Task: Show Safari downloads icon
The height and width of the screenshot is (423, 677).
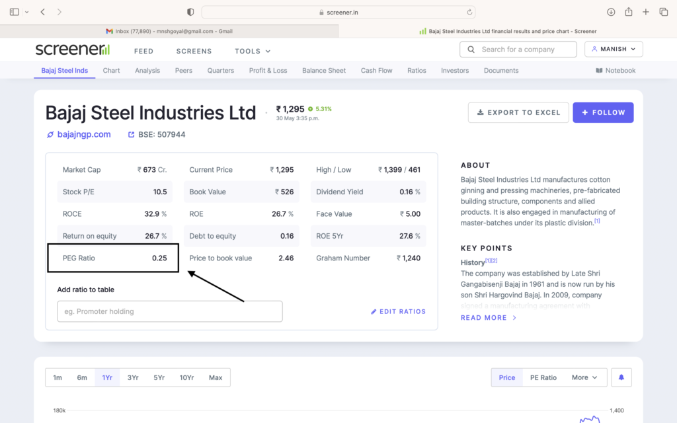Action: click(x=611, y=12)
